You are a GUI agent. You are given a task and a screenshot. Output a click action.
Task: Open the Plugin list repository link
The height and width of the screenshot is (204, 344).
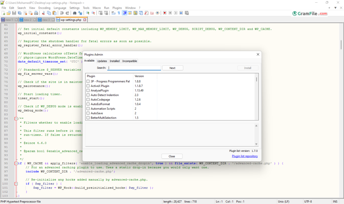245,156
